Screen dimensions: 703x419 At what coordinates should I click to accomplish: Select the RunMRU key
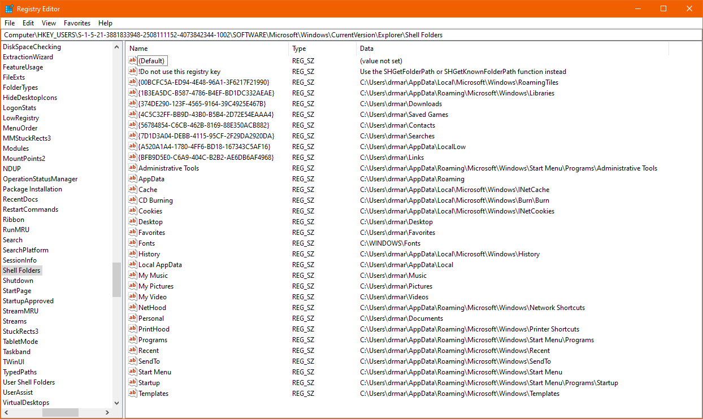tap(16, 230)
